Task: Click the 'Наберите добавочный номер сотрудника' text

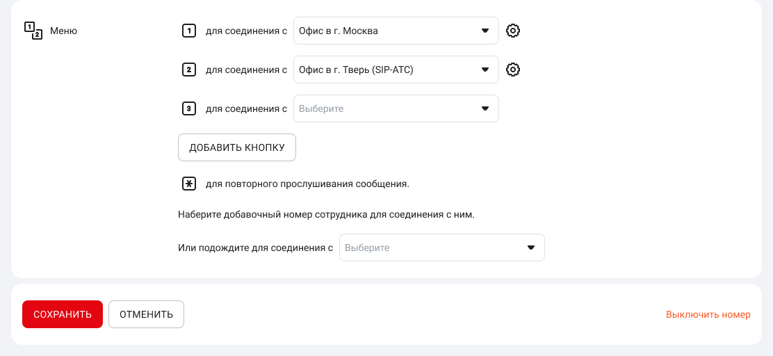Action: coord(326,215)
